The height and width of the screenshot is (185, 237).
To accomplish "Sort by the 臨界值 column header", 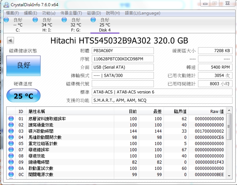I will (176, 112).
